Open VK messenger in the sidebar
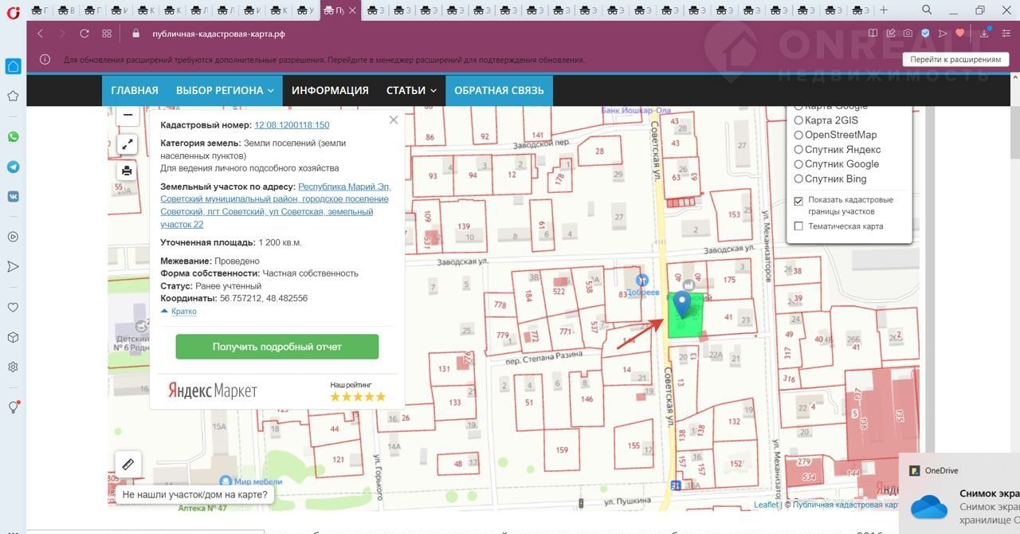 [x=13, y=196]
